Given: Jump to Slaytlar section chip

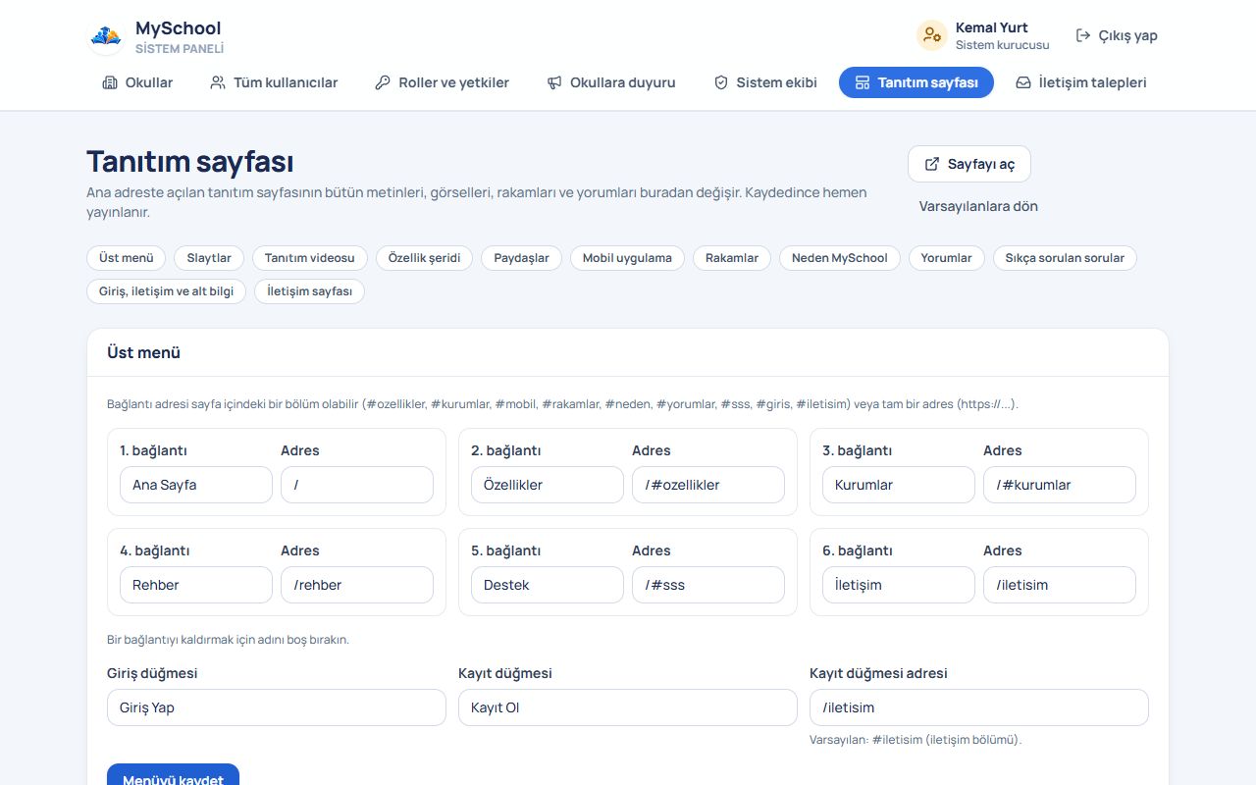Looking at the screenshot, I should 209,258.
